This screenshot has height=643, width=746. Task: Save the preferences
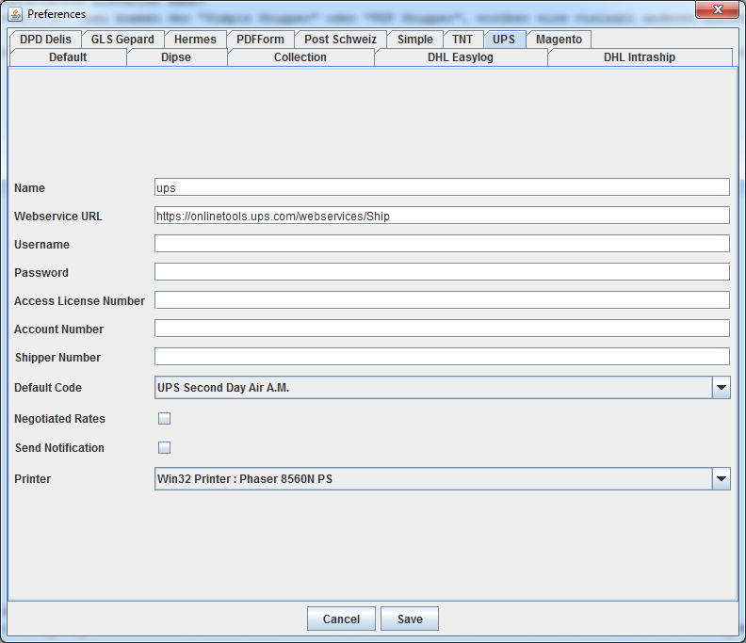pos(410,619)
